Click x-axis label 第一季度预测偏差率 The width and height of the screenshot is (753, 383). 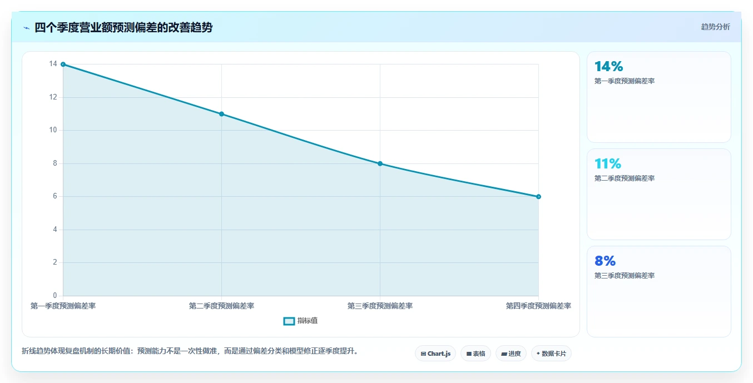click(63, 306)
